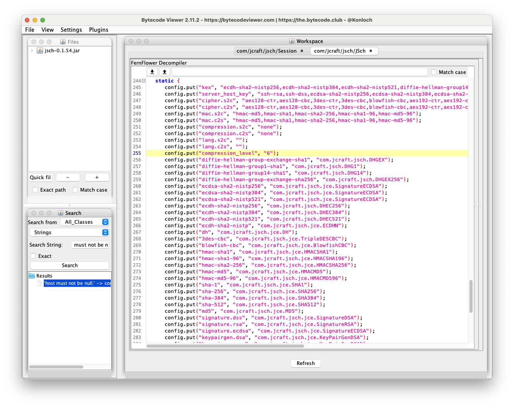Screen dimensions: 514x408
Task: Open the Strings search type dropdown
Action: click(x=69, y=232)
